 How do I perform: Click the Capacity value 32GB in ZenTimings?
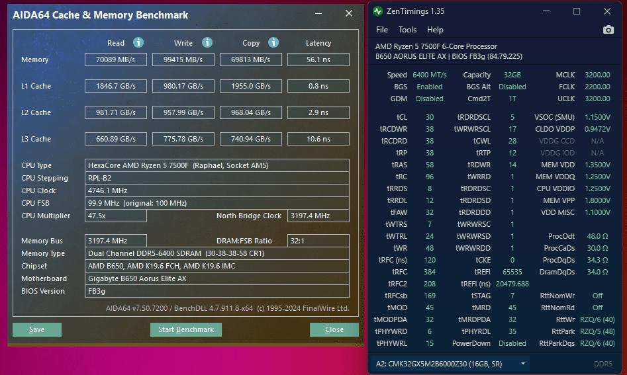click(x=512, y=75)
